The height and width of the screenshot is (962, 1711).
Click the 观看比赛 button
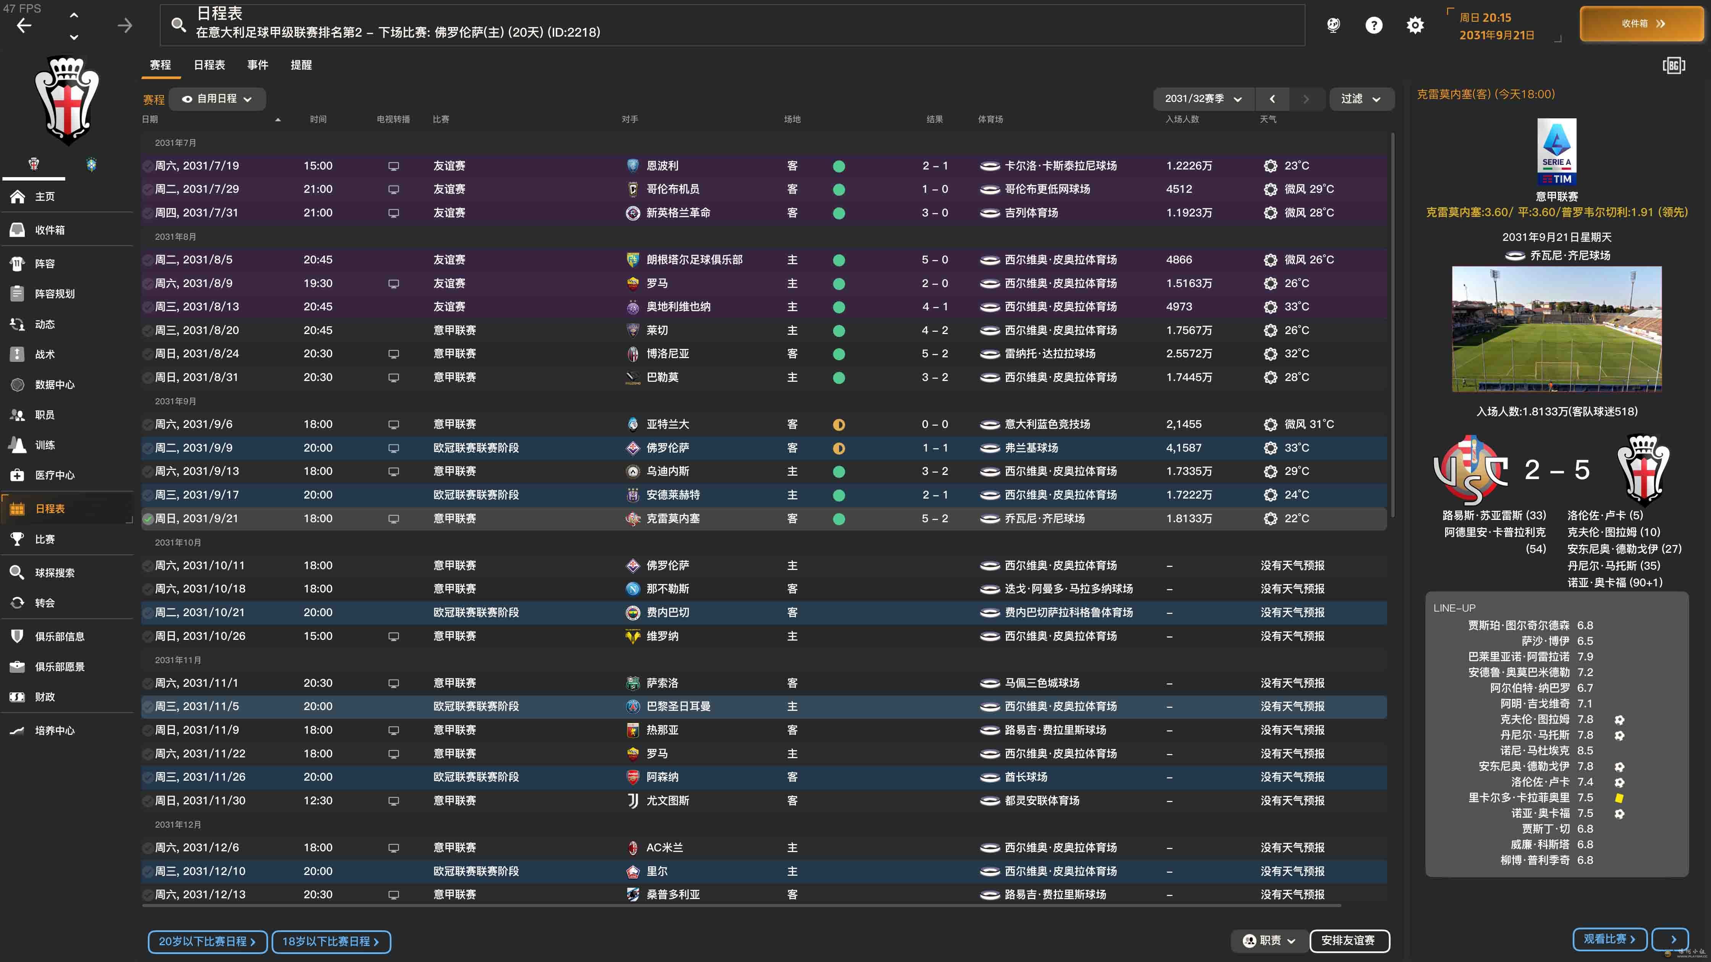point(1609,939)
